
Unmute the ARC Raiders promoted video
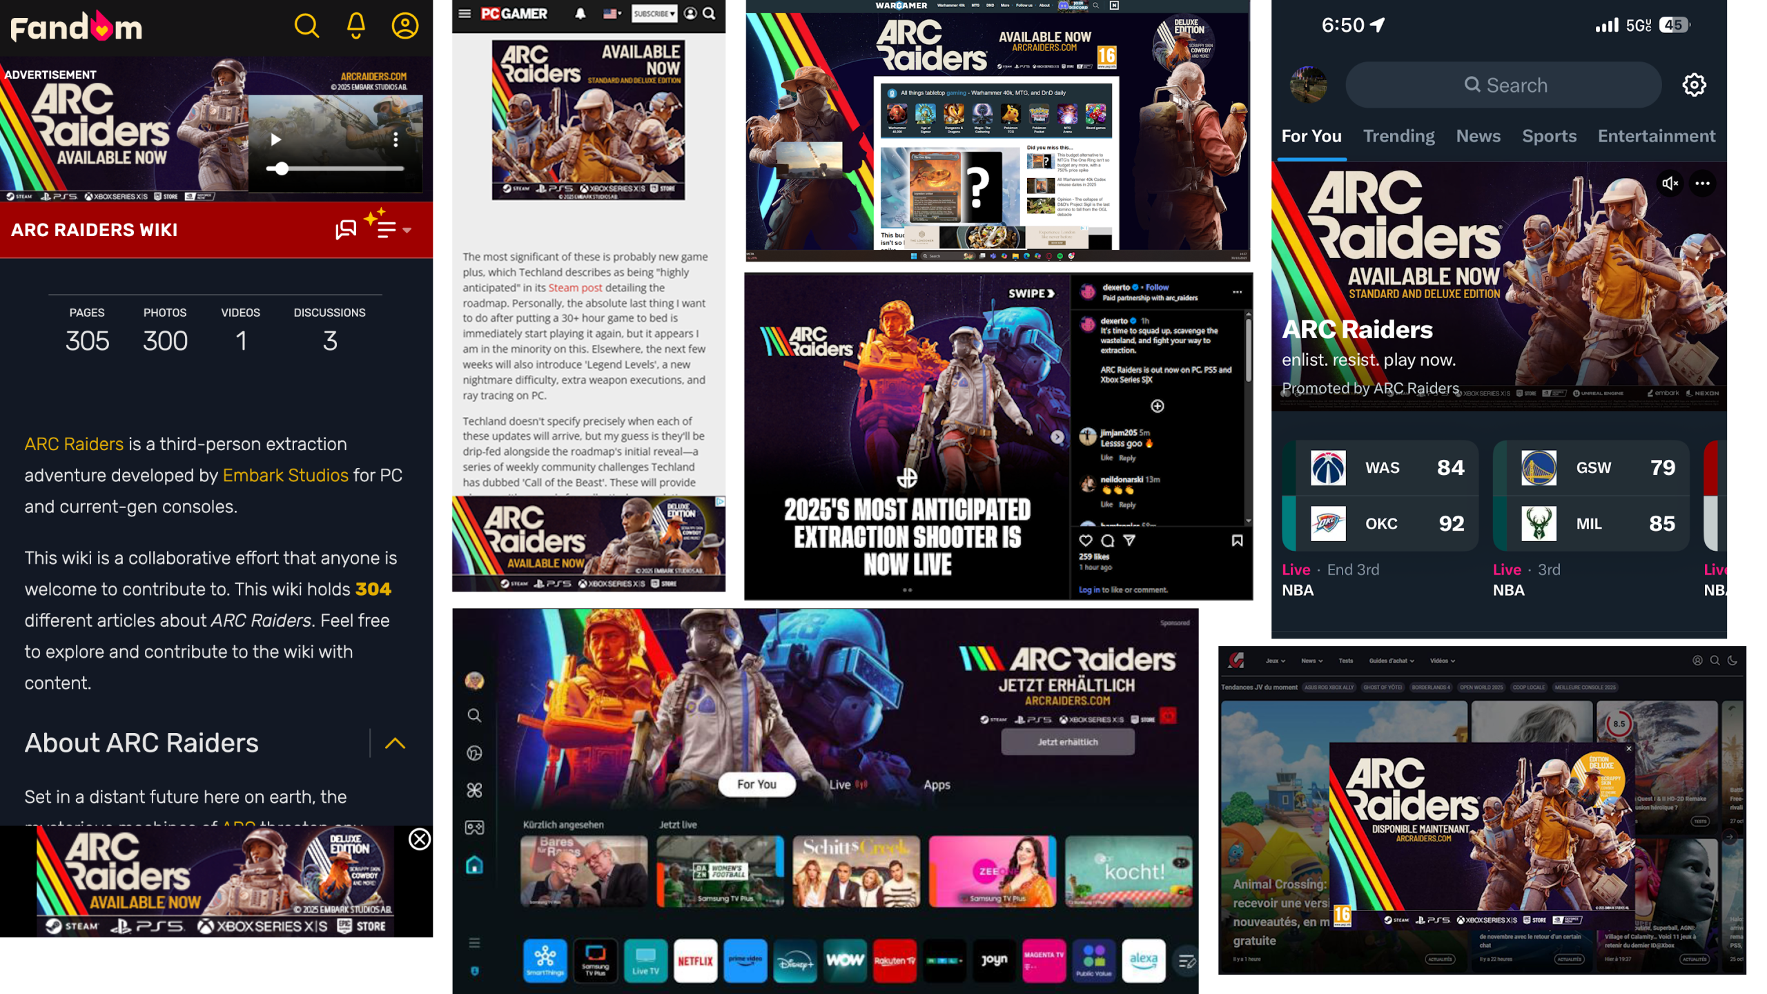click(x=1670, y=183)
